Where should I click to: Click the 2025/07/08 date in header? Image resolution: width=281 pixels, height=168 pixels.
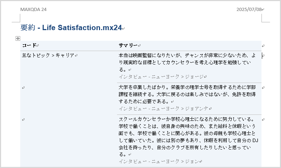tap(249, 10)
